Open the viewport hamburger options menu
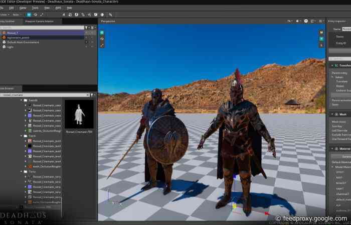 [321, 21]
